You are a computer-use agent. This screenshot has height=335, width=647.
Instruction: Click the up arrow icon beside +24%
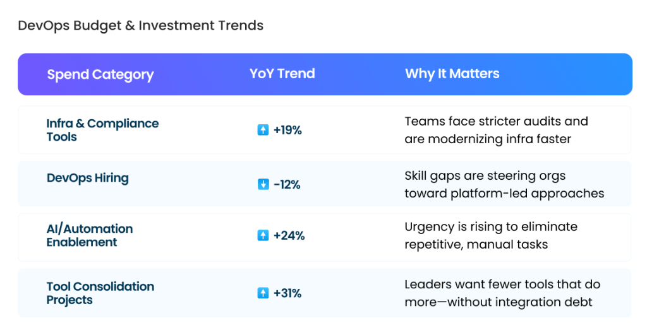coord(263,235)
